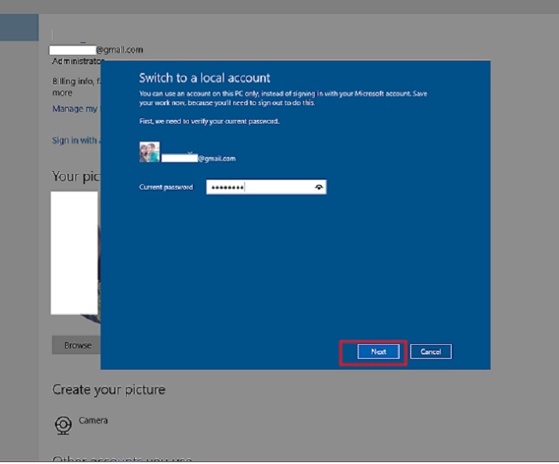
Task: Select the highlighted item in the left sidebar
Action: (x=19, y=27)
